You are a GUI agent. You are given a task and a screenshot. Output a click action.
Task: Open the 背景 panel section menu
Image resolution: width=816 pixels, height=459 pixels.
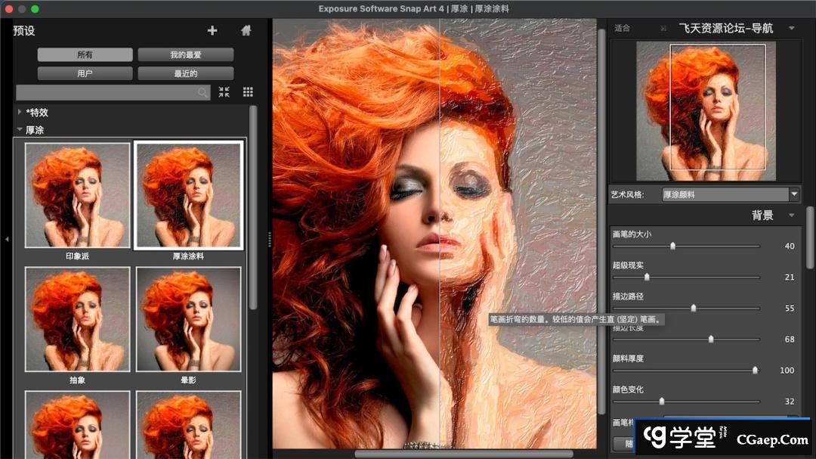coord(791,216)
